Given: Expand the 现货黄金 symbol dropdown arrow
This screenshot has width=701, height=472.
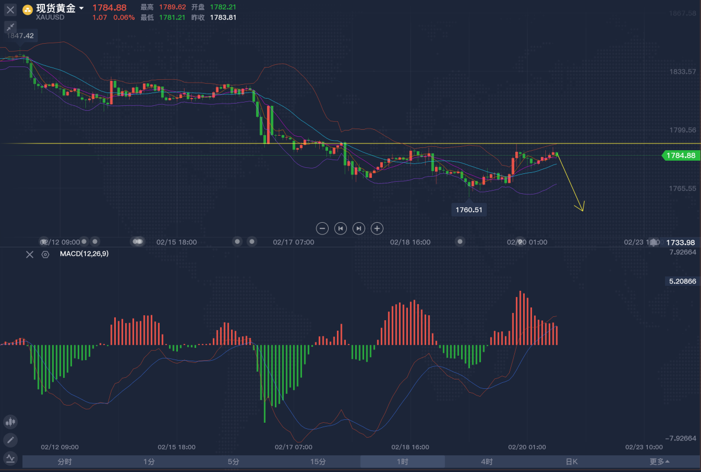Looking at the screenshot, I should (81, 8).
